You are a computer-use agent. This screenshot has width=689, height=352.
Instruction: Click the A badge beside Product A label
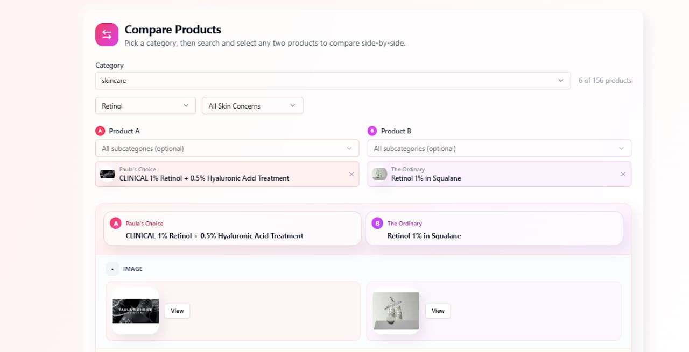pyautogui.click(x=100, y=131)
